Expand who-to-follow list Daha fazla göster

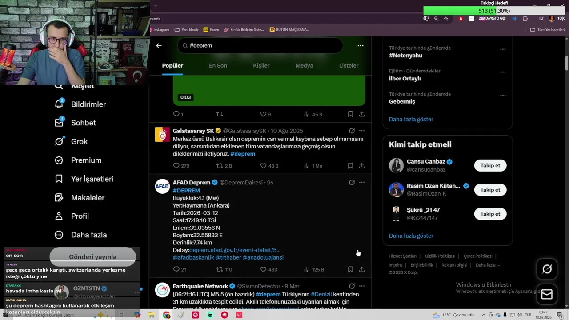click(x=411, y=236)
